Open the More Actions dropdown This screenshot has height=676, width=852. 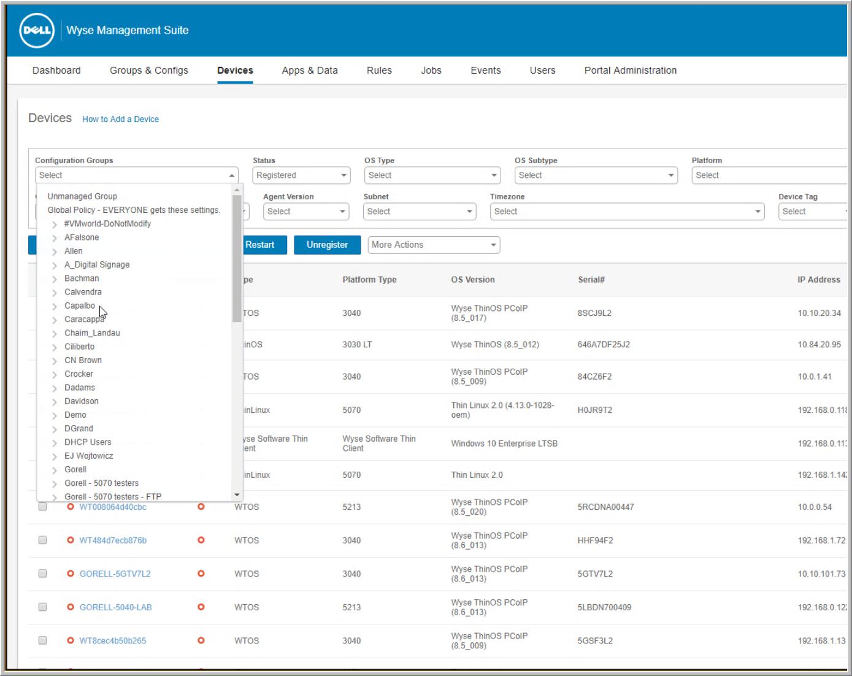[x=434, y=245]
